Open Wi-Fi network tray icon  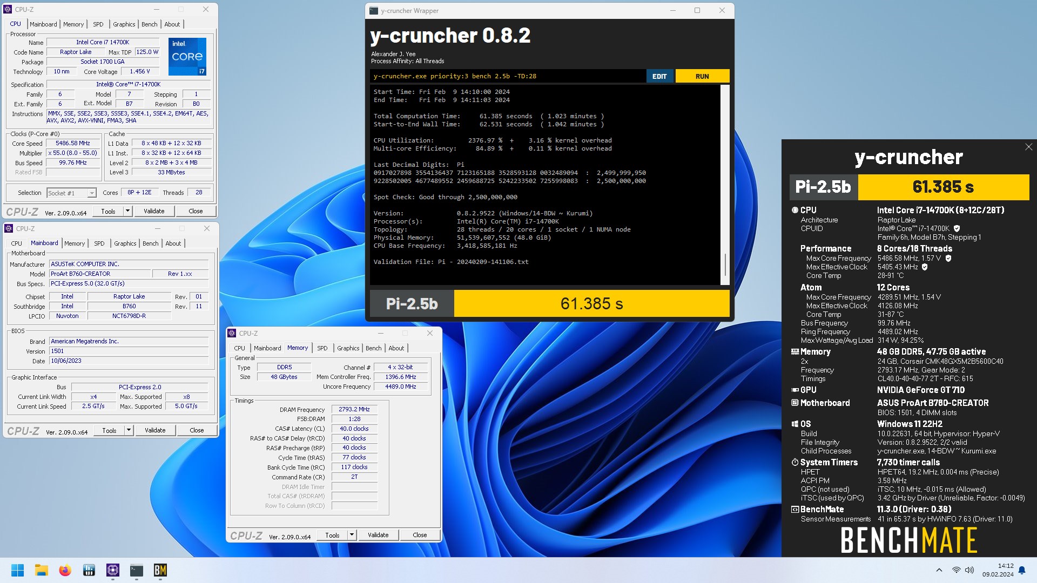(956, 570)
